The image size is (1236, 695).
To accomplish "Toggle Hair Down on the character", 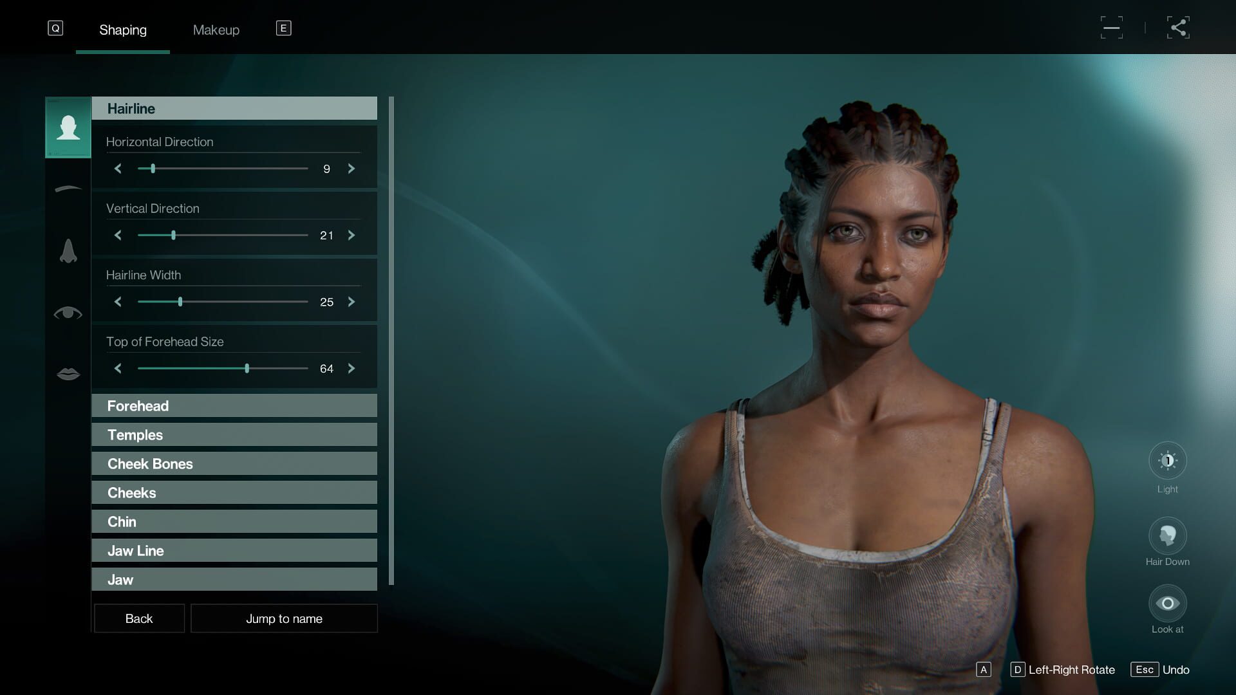I will pyautogui.click(x=1167, y=535).
